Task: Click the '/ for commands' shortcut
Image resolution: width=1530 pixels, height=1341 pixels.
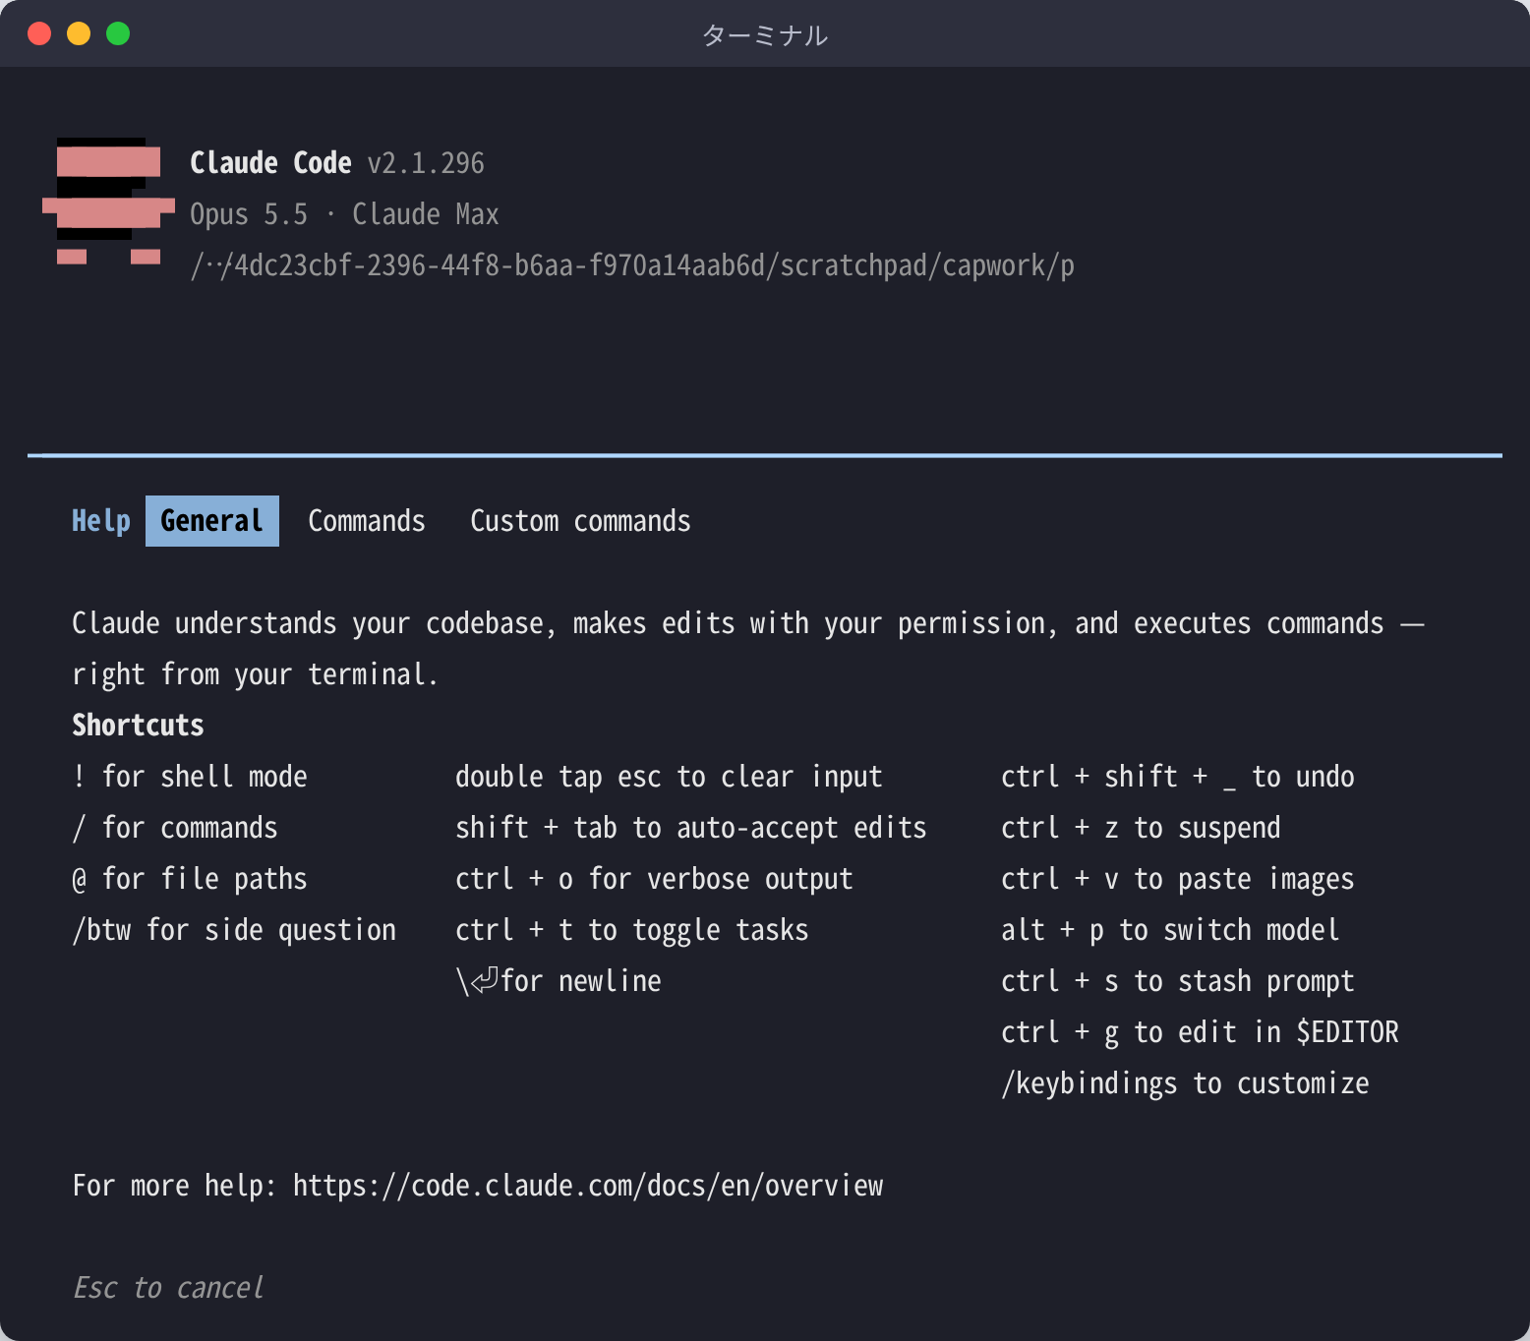Action: [175, 828]
